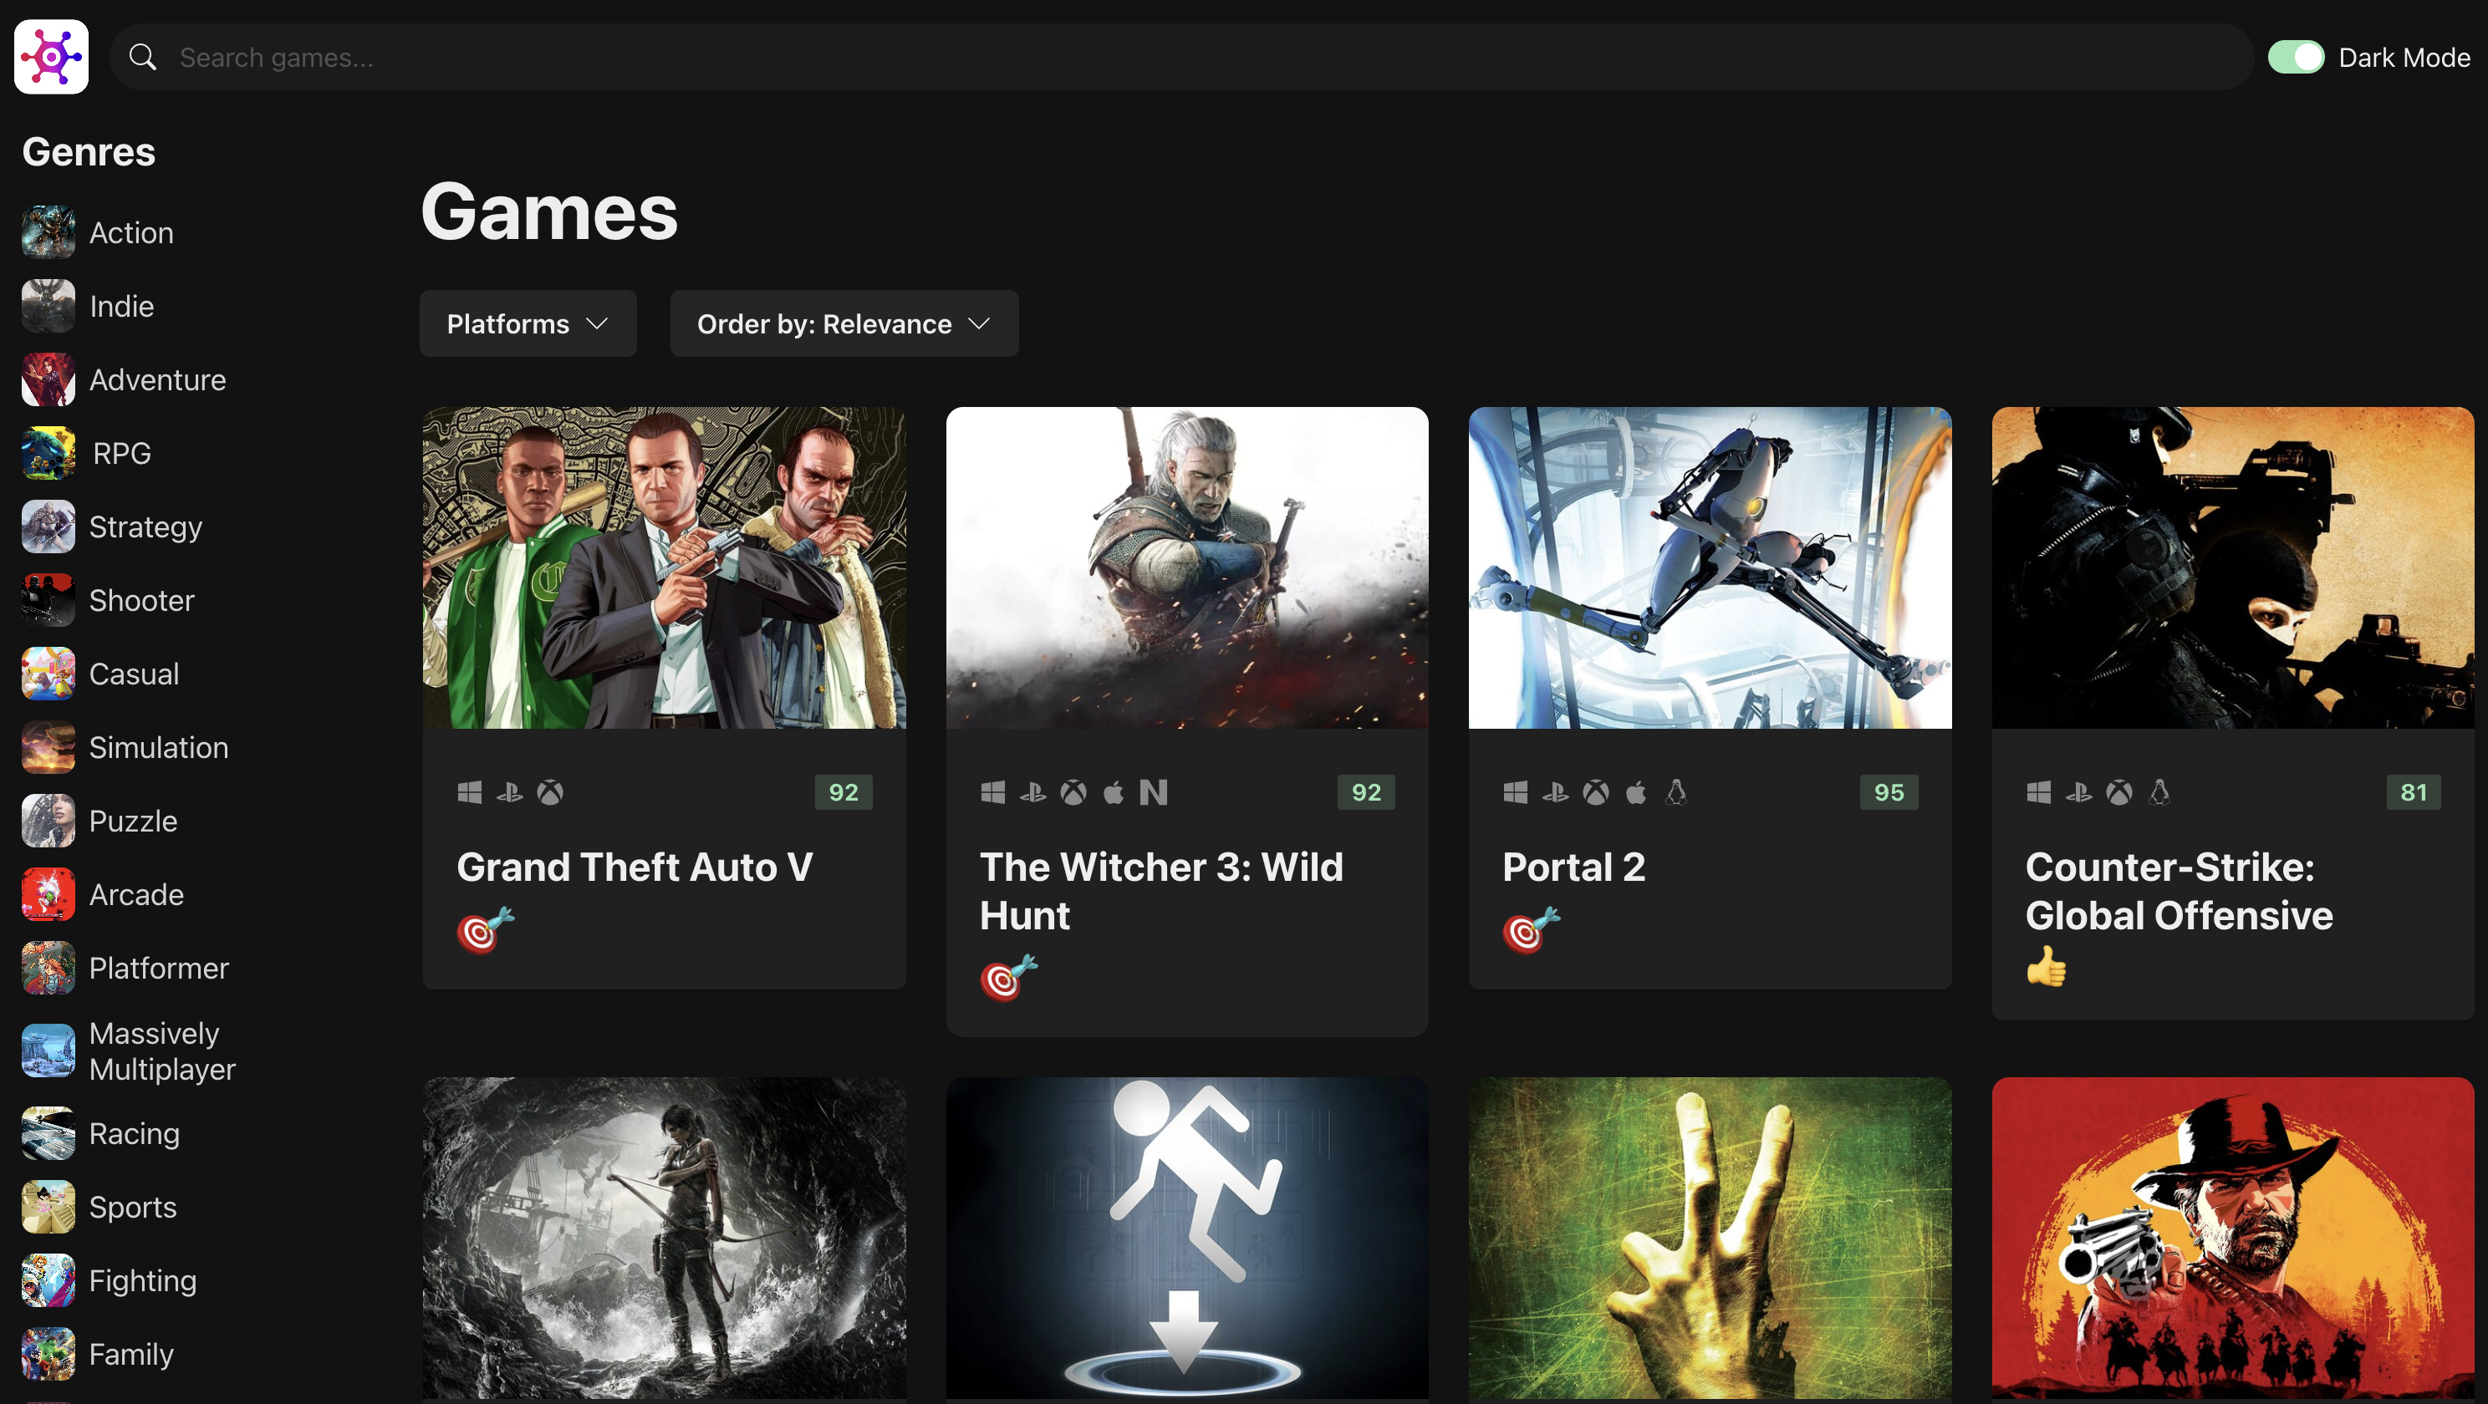Click the Platformer genre thumbnail icon
This screenshot has height=1404, width=2488.
48,968
